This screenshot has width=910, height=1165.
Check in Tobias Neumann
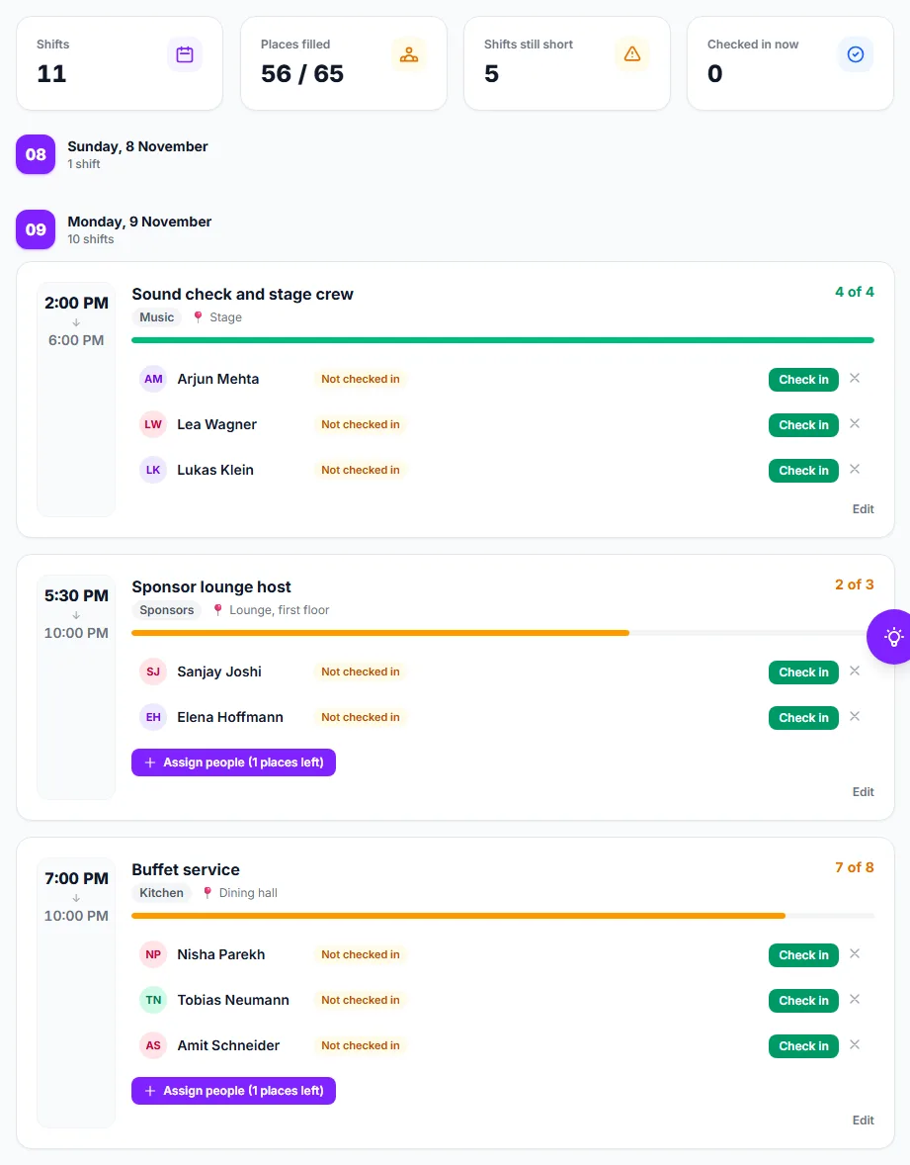click(x=804, y=1001)
